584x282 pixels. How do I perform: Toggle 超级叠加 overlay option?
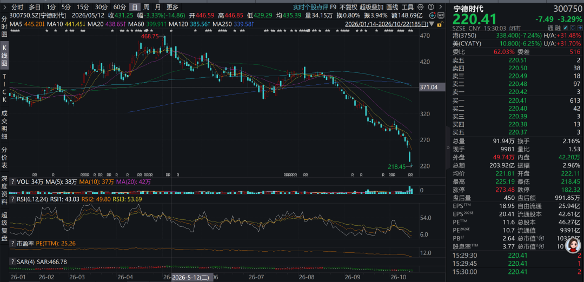[371, 6]
